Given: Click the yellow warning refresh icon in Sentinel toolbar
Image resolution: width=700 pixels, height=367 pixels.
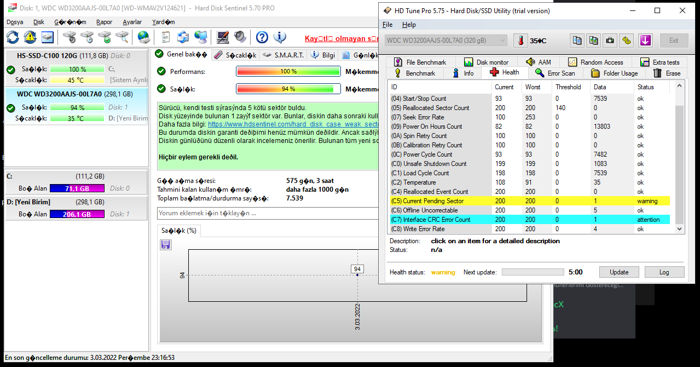Looking at the screenshot, I should click(x=30, y=37).
